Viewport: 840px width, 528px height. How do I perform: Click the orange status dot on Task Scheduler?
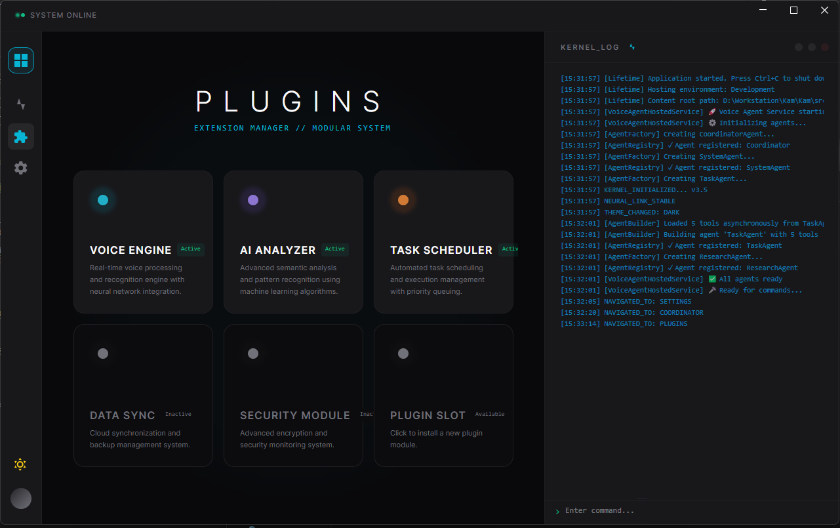click(x=403, y=200)
